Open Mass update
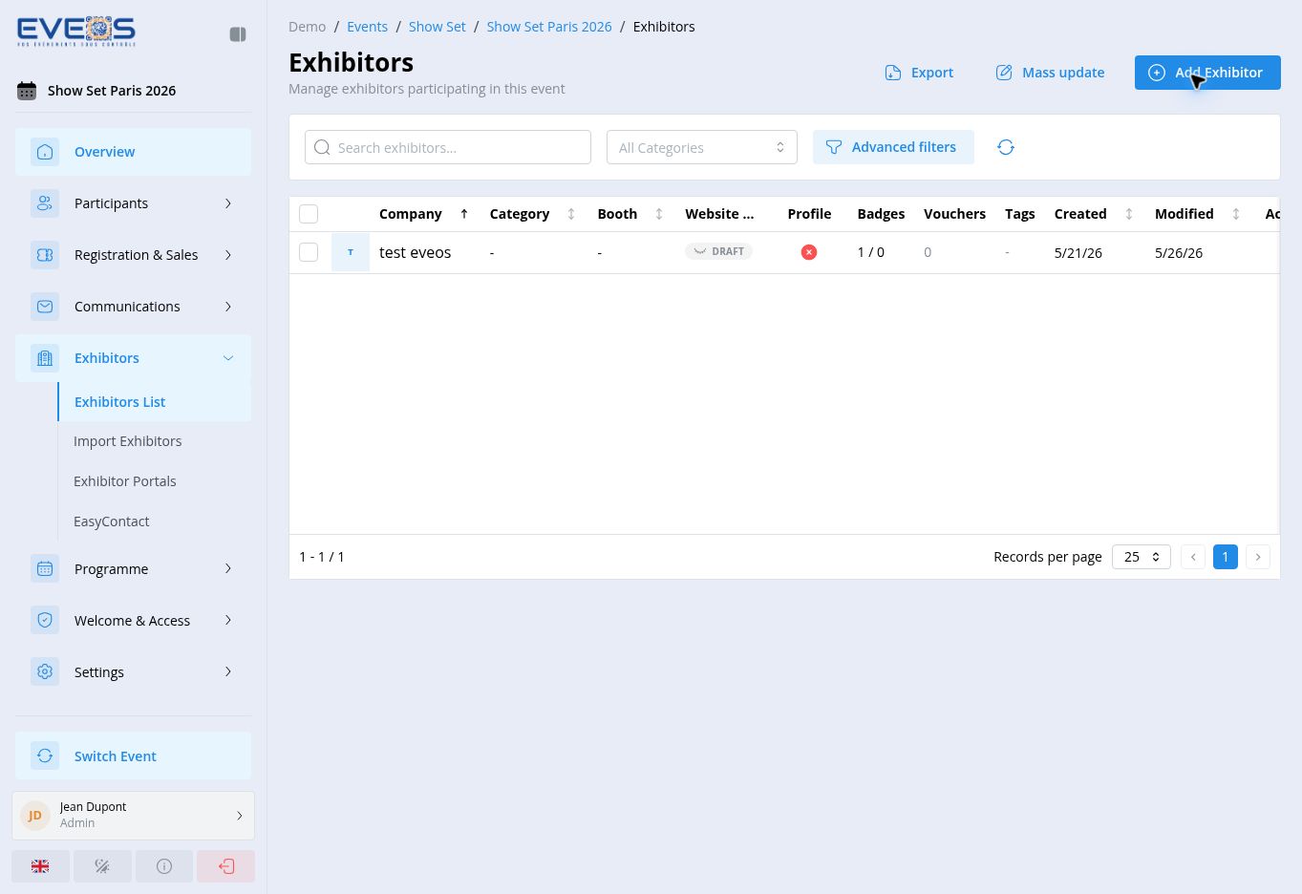Screen dimensions: 1302x894 click(x=1050, y=73)
